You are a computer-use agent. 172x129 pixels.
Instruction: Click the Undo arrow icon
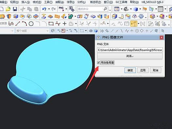[x=44, y=9]
